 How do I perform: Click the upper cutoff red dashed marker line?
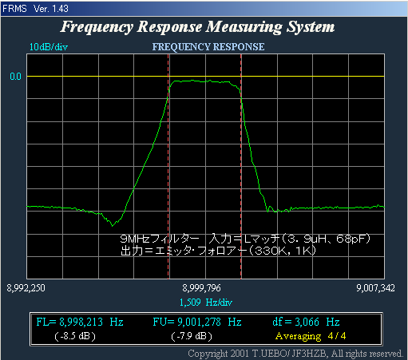click(x=241, y=167)
